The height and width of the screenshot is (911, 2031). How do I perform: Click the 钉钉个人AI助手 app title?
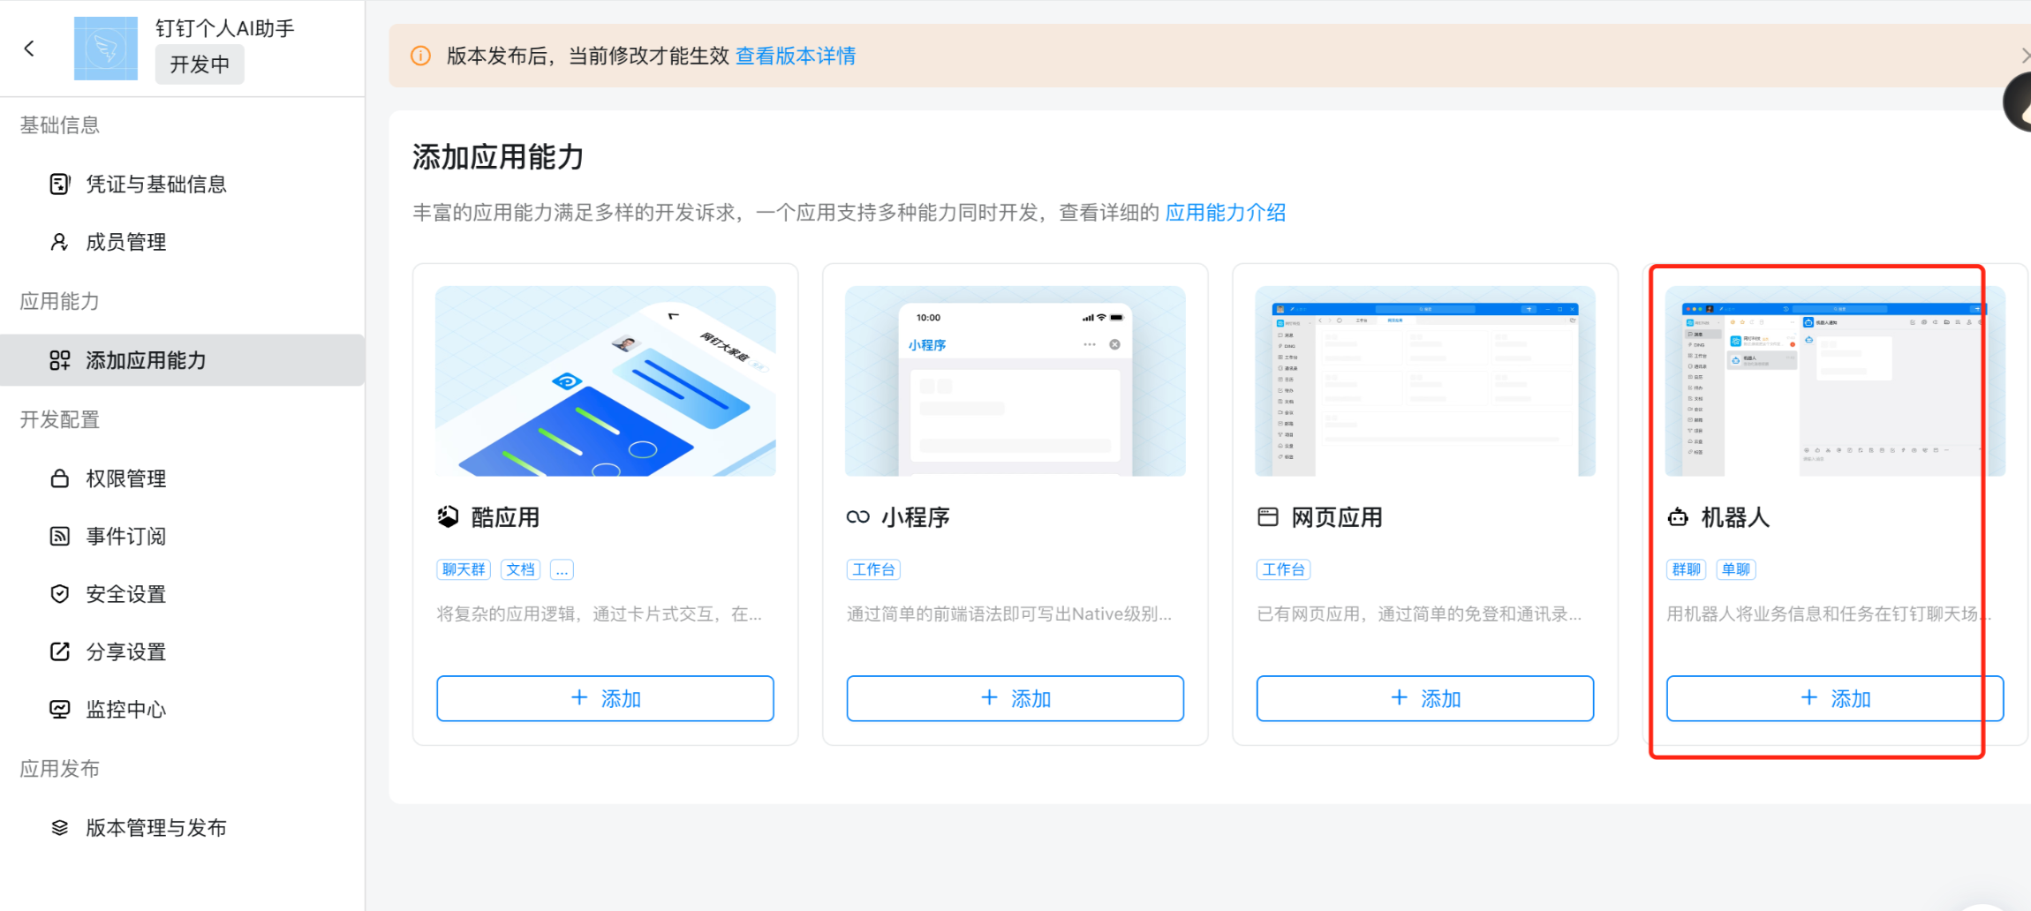point(225,28)
